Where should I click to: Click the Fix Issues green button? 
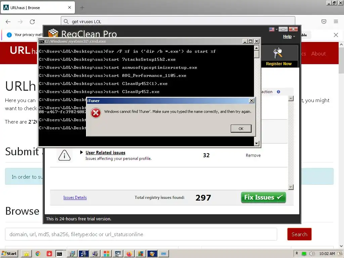pyautogui.click(x=263, y=197)
